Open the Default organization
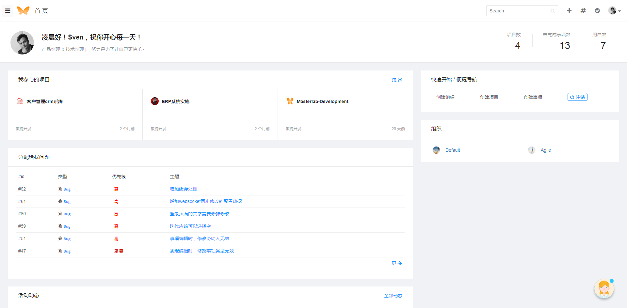 click(453, 150)
